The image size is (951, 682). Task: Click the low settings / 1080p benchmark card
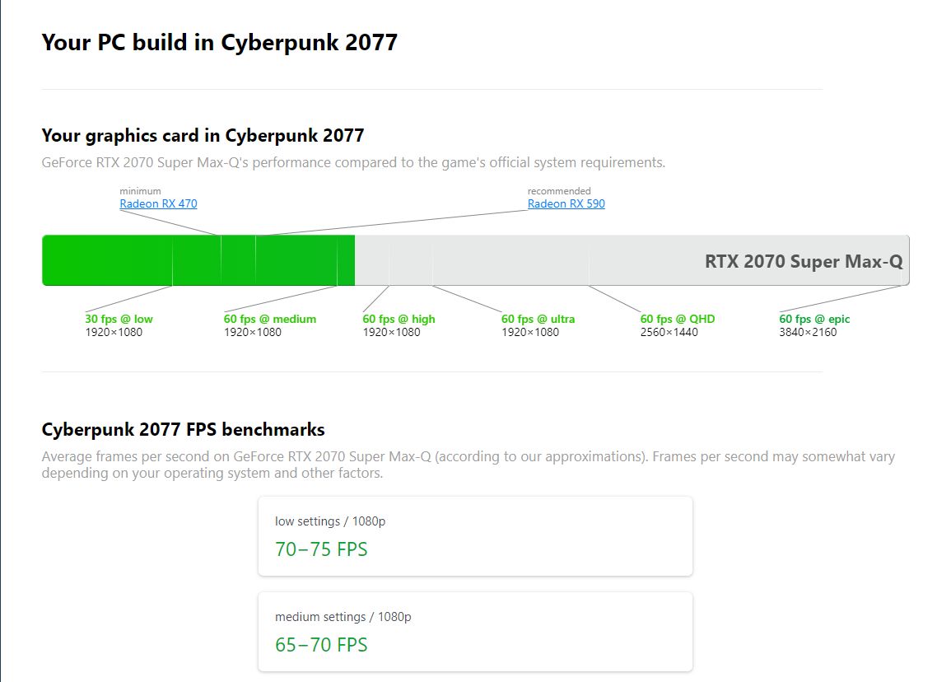476,536
